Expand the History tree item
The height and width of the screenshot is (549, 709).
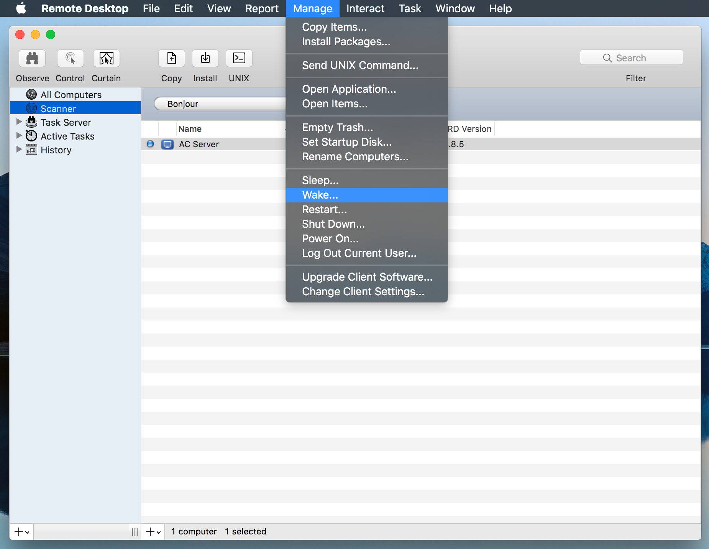(19, 149)
